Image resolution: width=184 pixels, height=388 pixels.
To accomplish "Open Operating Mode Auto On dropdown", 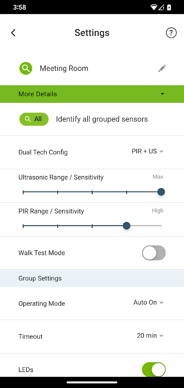I will pos(149,302).
